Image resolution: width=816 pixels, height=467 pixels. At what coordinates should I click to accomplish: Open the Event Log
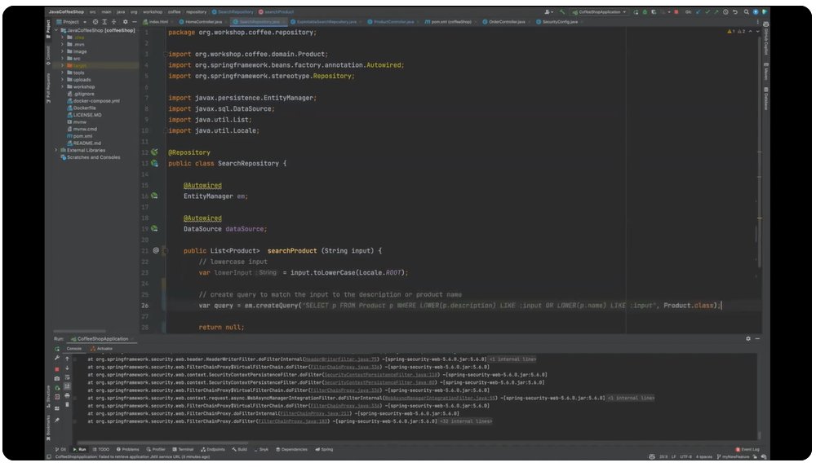[747, 449]
